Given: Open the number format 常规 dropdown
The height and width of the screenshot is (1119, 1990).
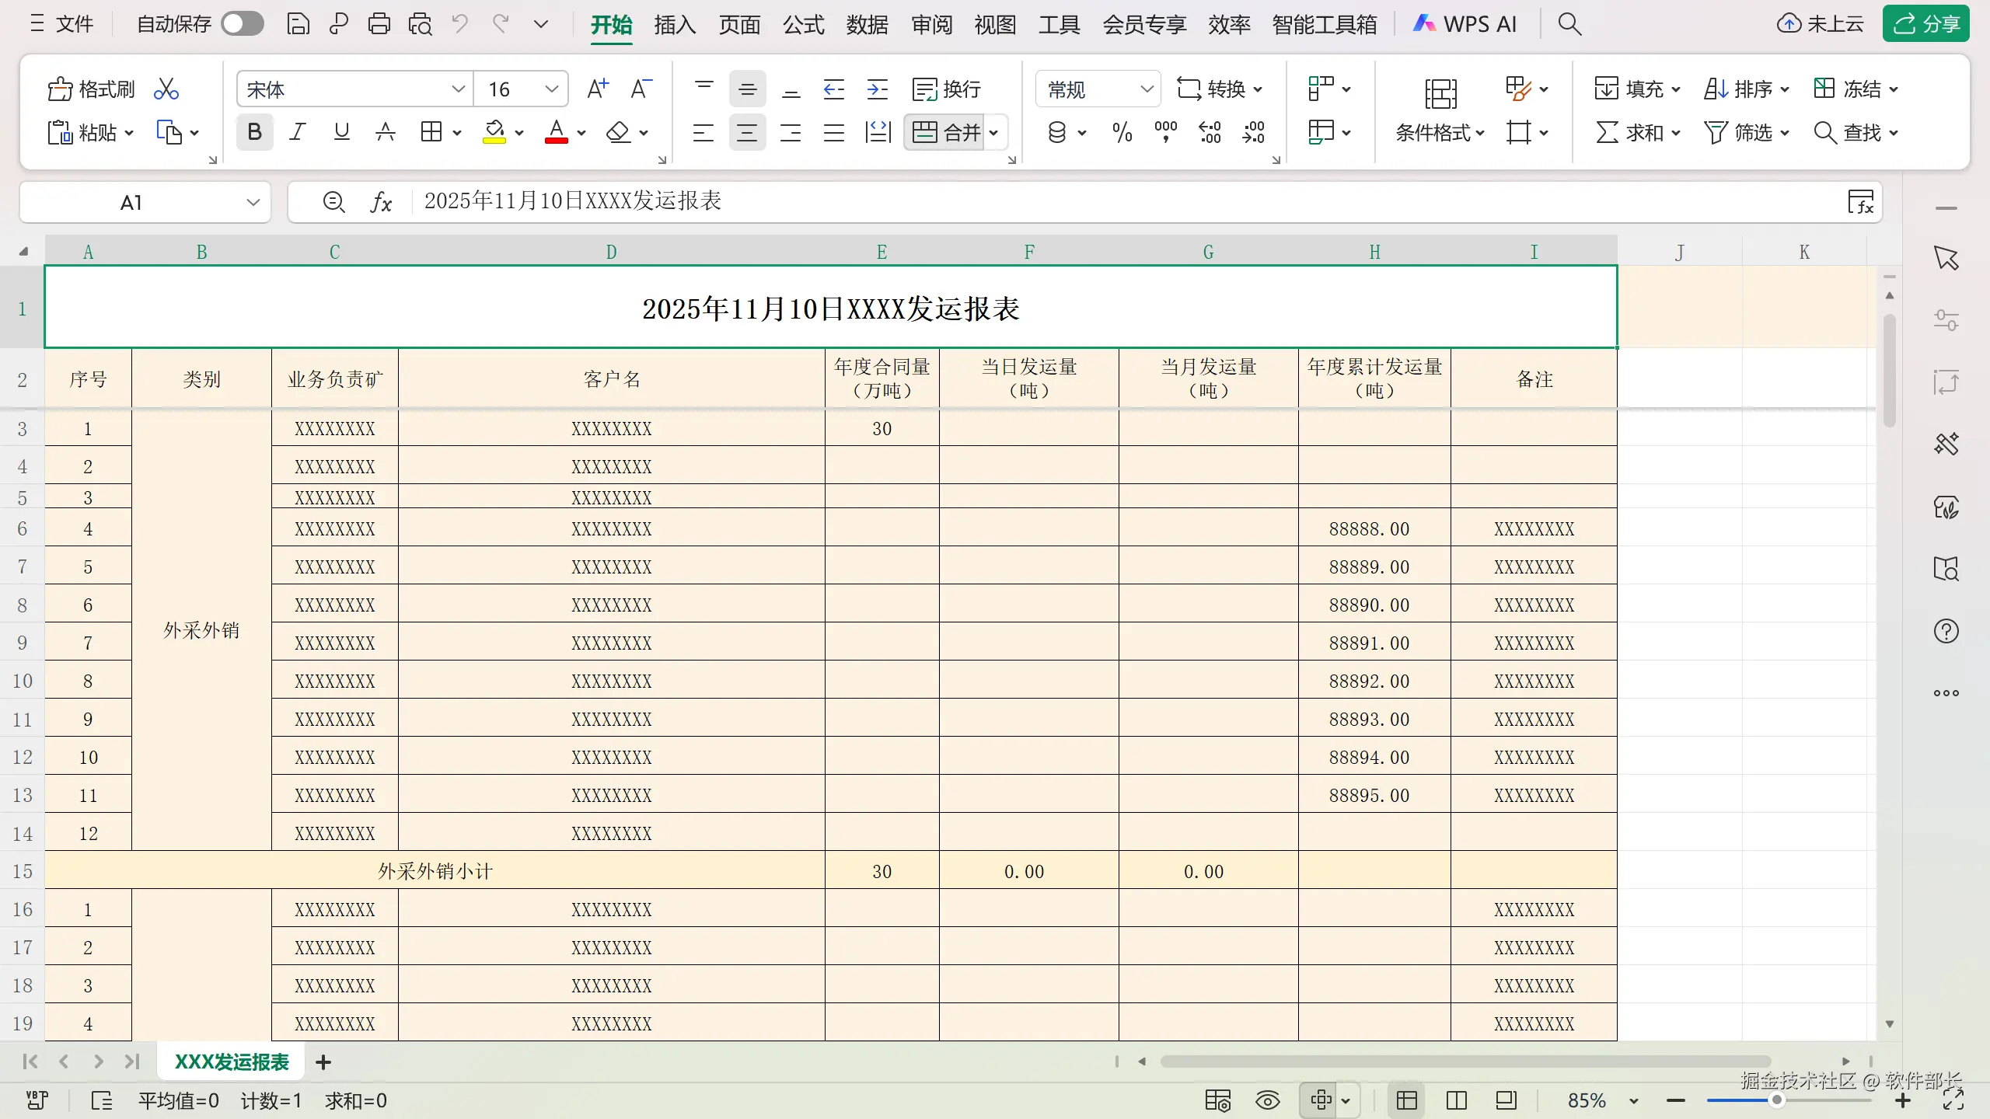Looking at the screenshot, I should point(1146,89).
